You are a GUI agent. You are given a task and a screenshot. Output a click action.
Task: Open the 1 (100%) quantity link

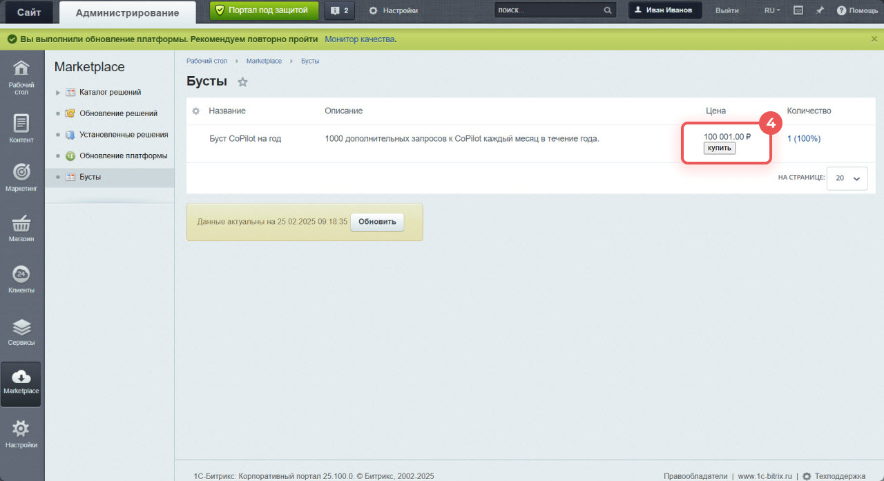pyautogui.click(x=804, y=138)
